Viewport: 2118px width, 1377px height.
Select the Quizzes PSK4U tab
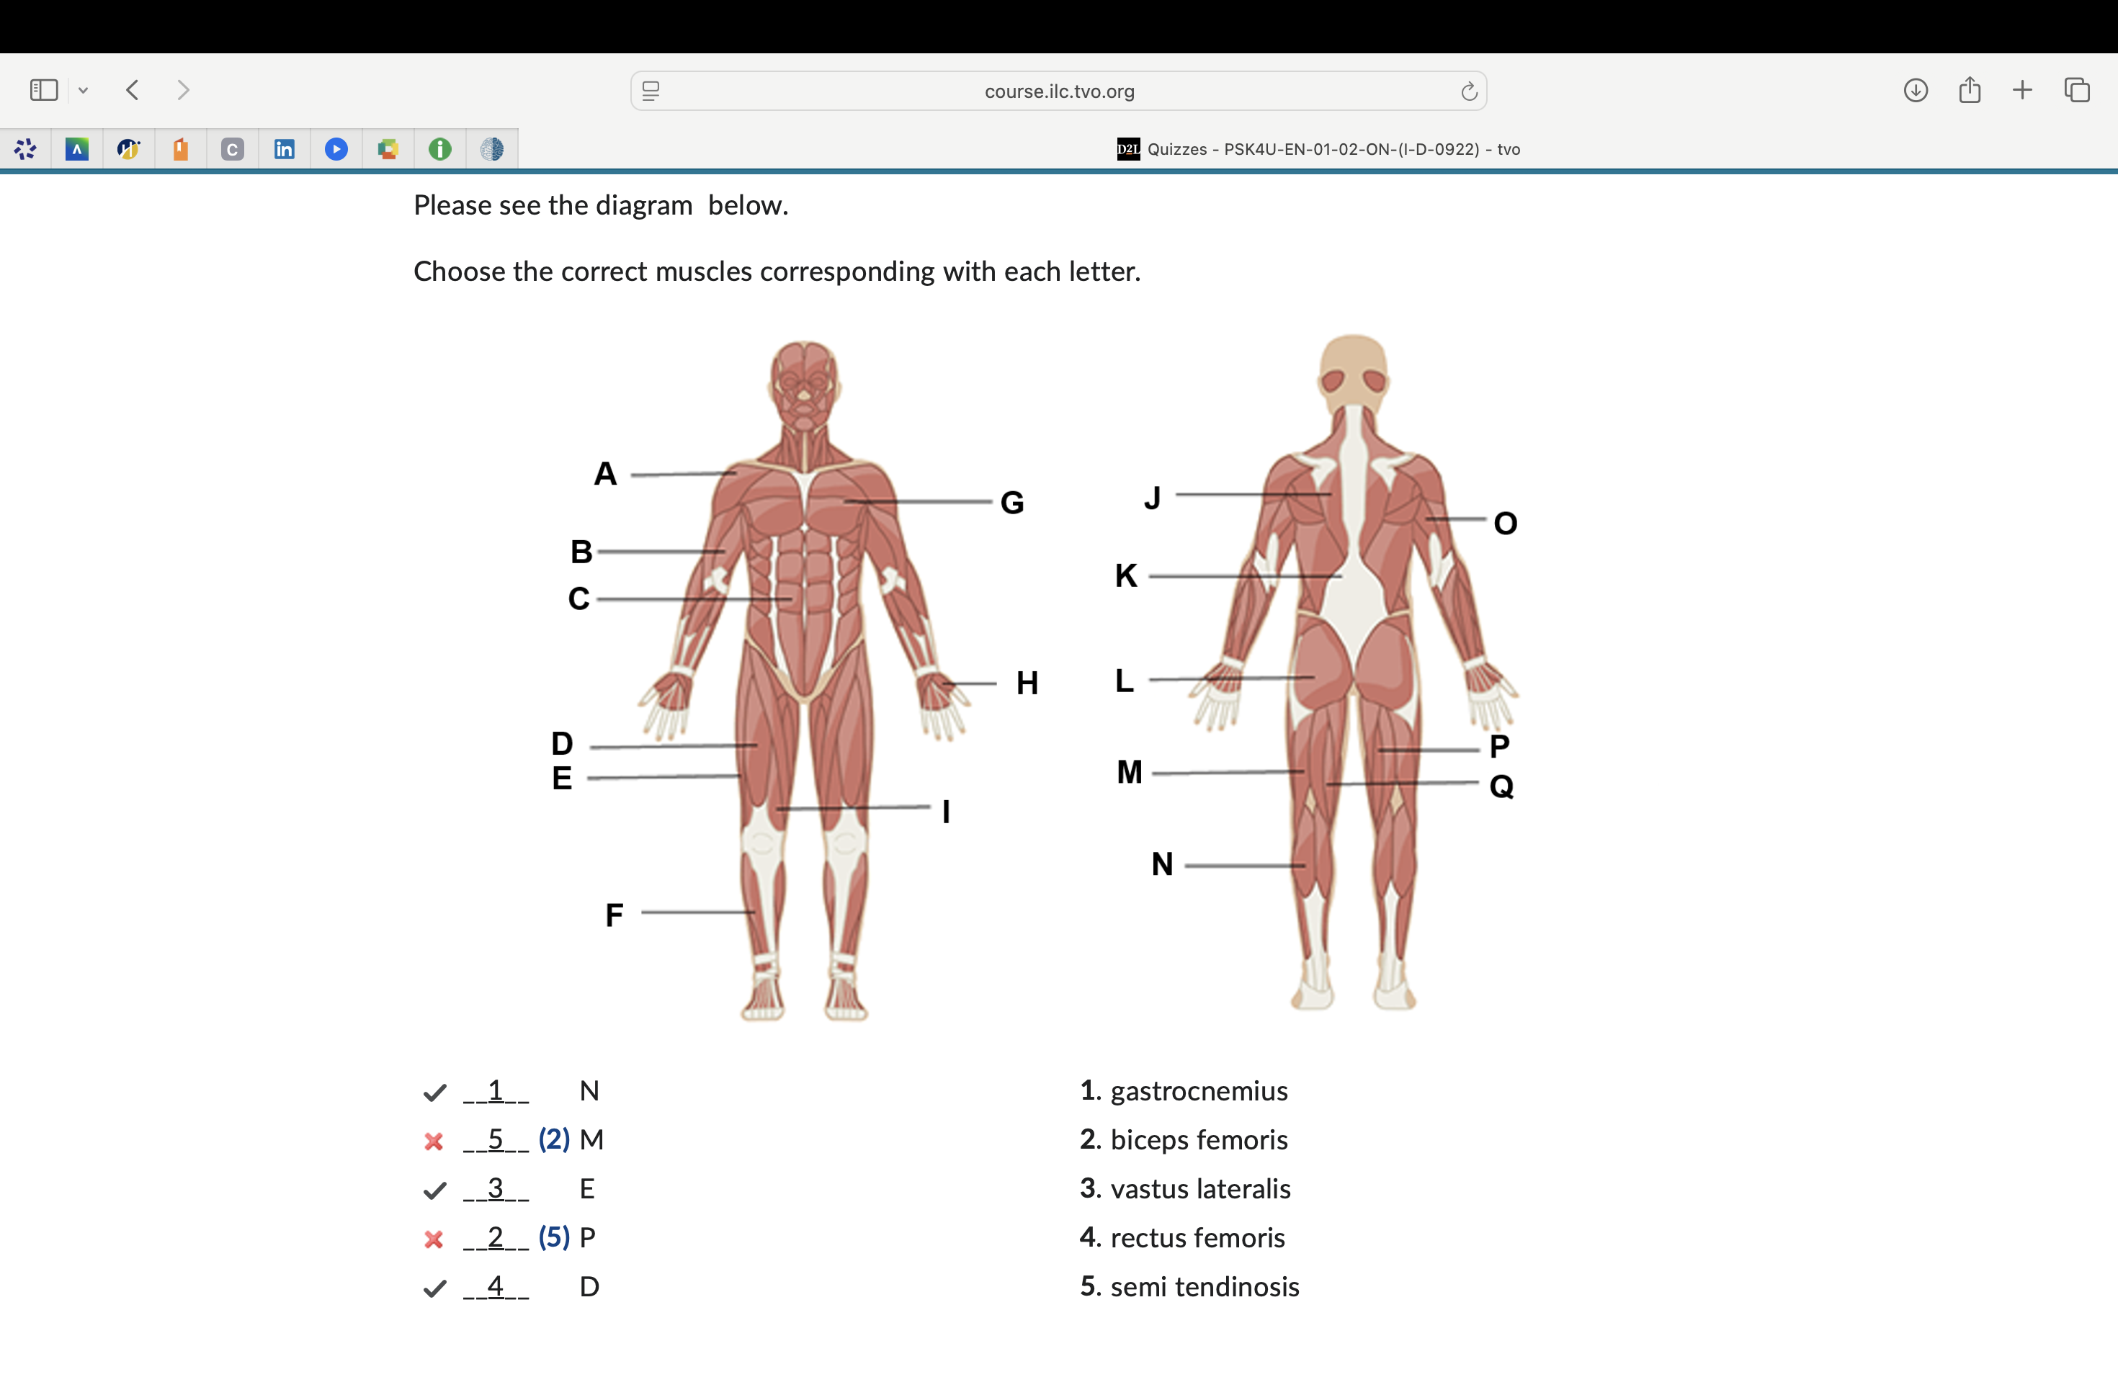pyautogui.click(x=1318, y=148)
